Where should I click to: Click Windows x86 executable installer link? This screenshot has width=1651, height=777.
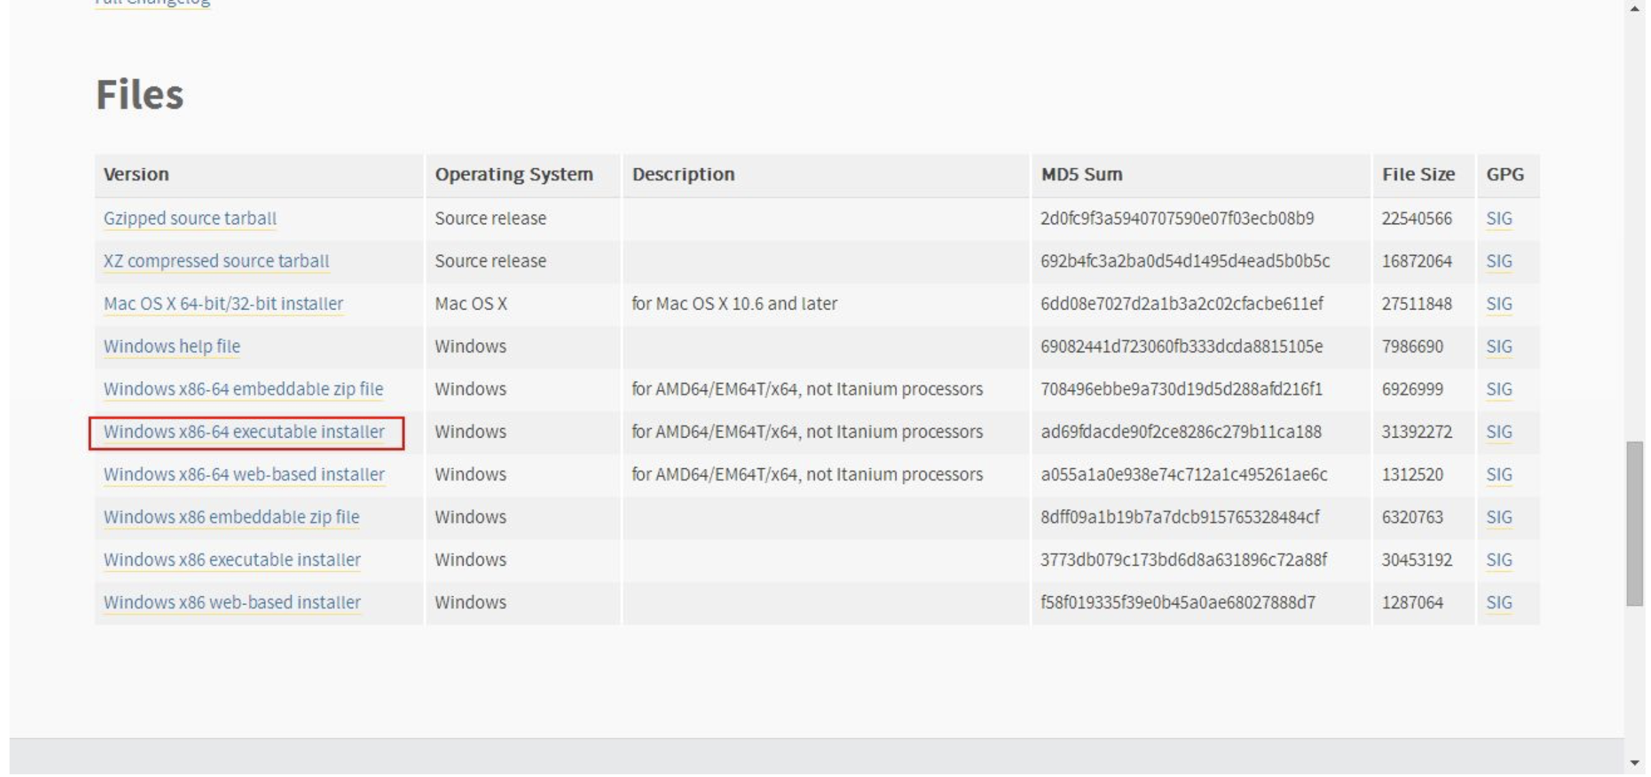pos(232,560)
